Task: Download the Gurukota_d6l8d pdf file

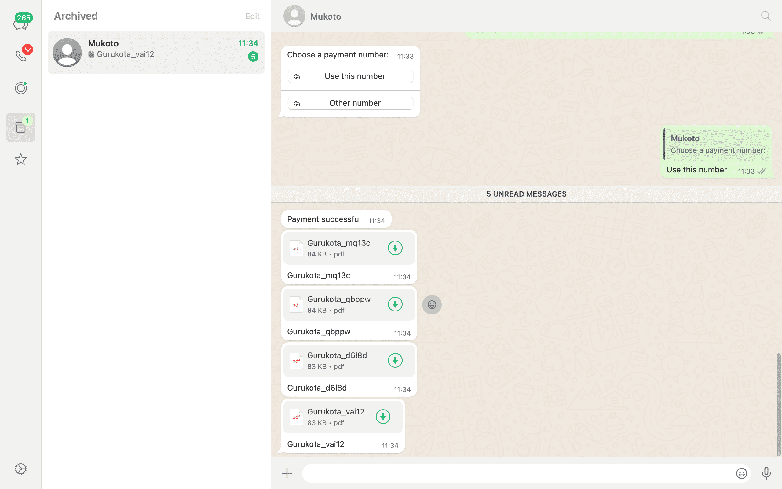Action: pos(395,361)
